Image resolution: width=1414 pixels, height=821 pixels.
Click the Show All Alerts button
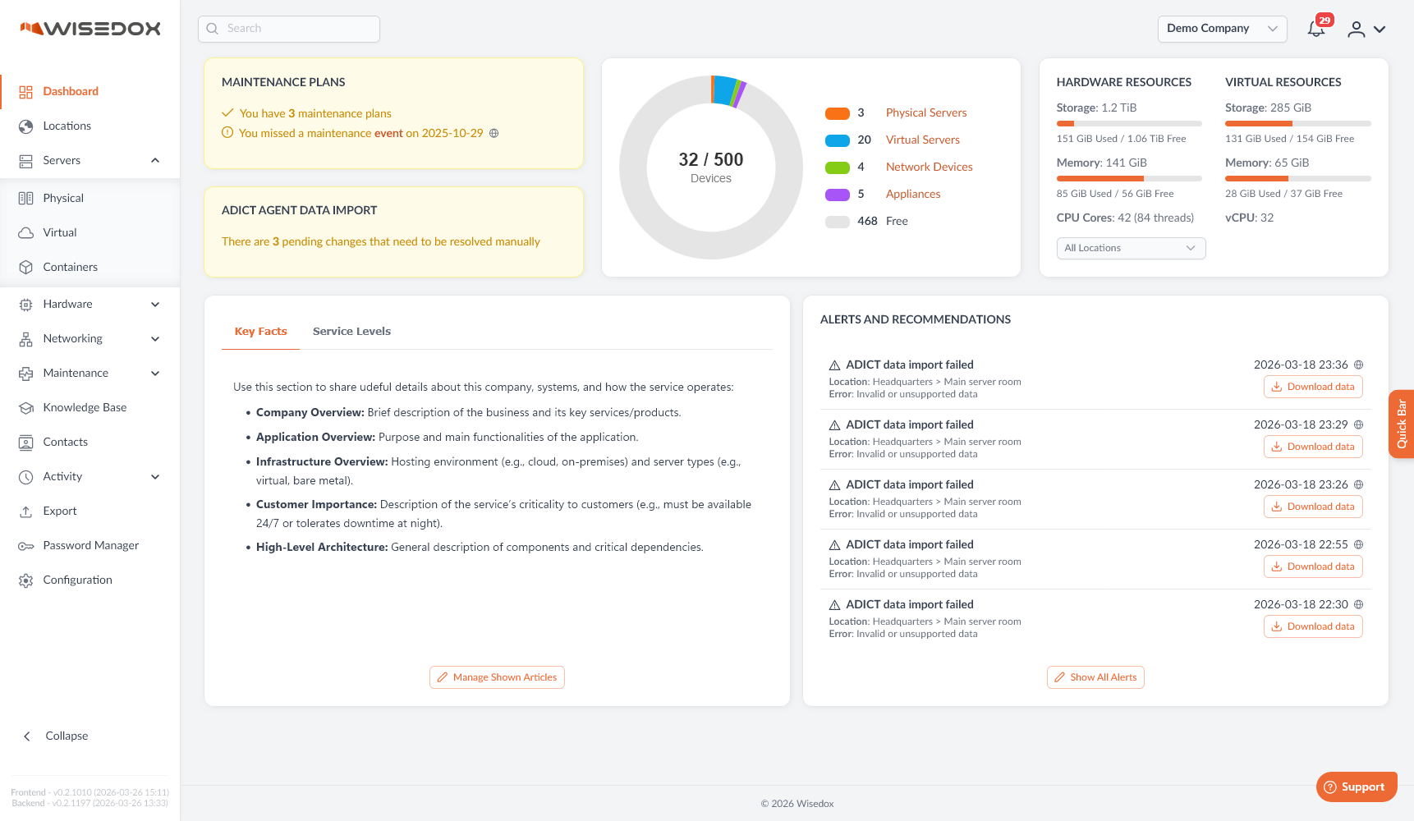(x=1095, y=677)
